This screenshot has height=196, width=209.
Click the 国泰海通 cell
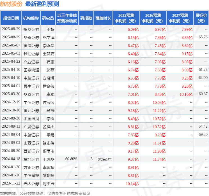pos(31,70)
